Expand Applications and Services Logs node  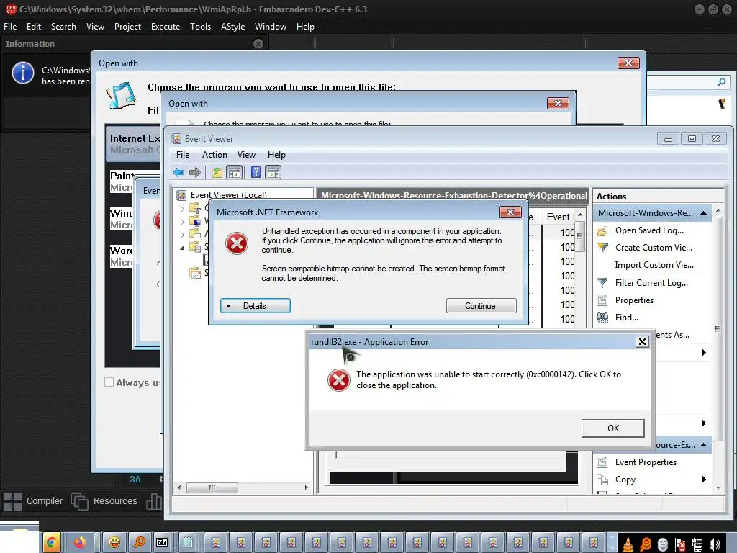click(182, 234)
